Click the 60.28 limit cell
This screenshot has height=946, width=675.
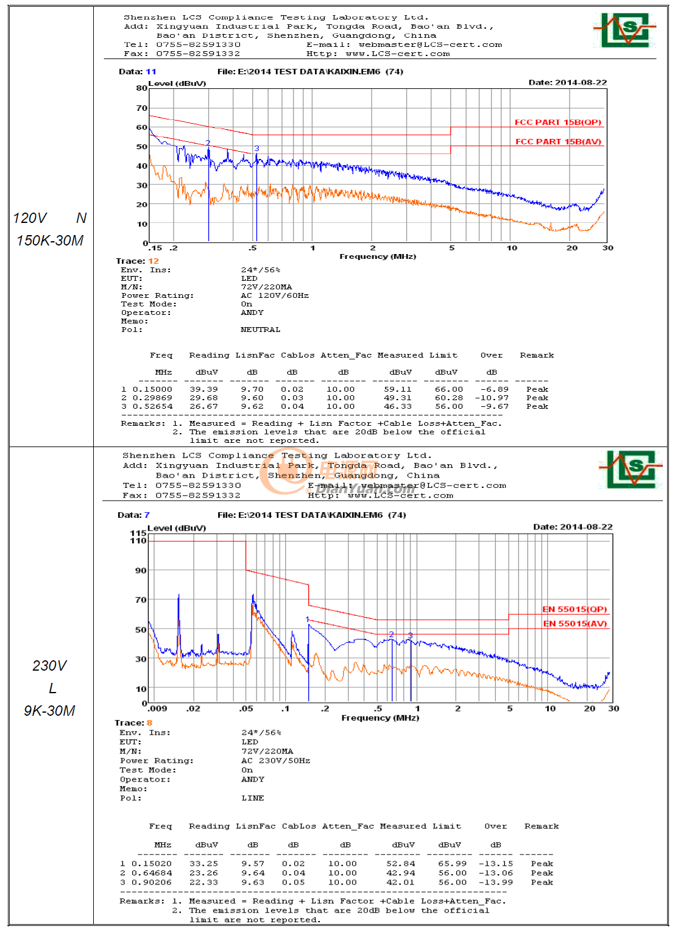click(449, 398)
